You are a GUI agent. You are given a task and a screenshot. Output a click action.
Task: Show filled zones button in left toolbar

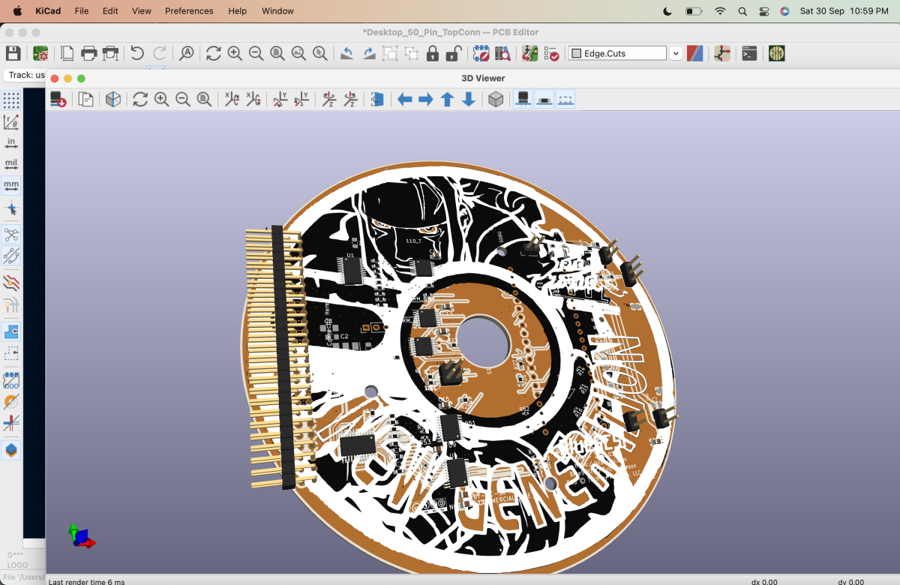11,331
